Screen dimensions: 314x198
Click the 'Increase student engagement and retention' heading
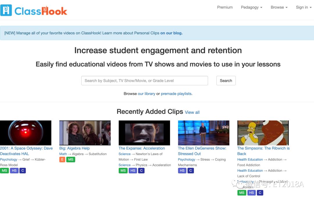tap(158, 51)
